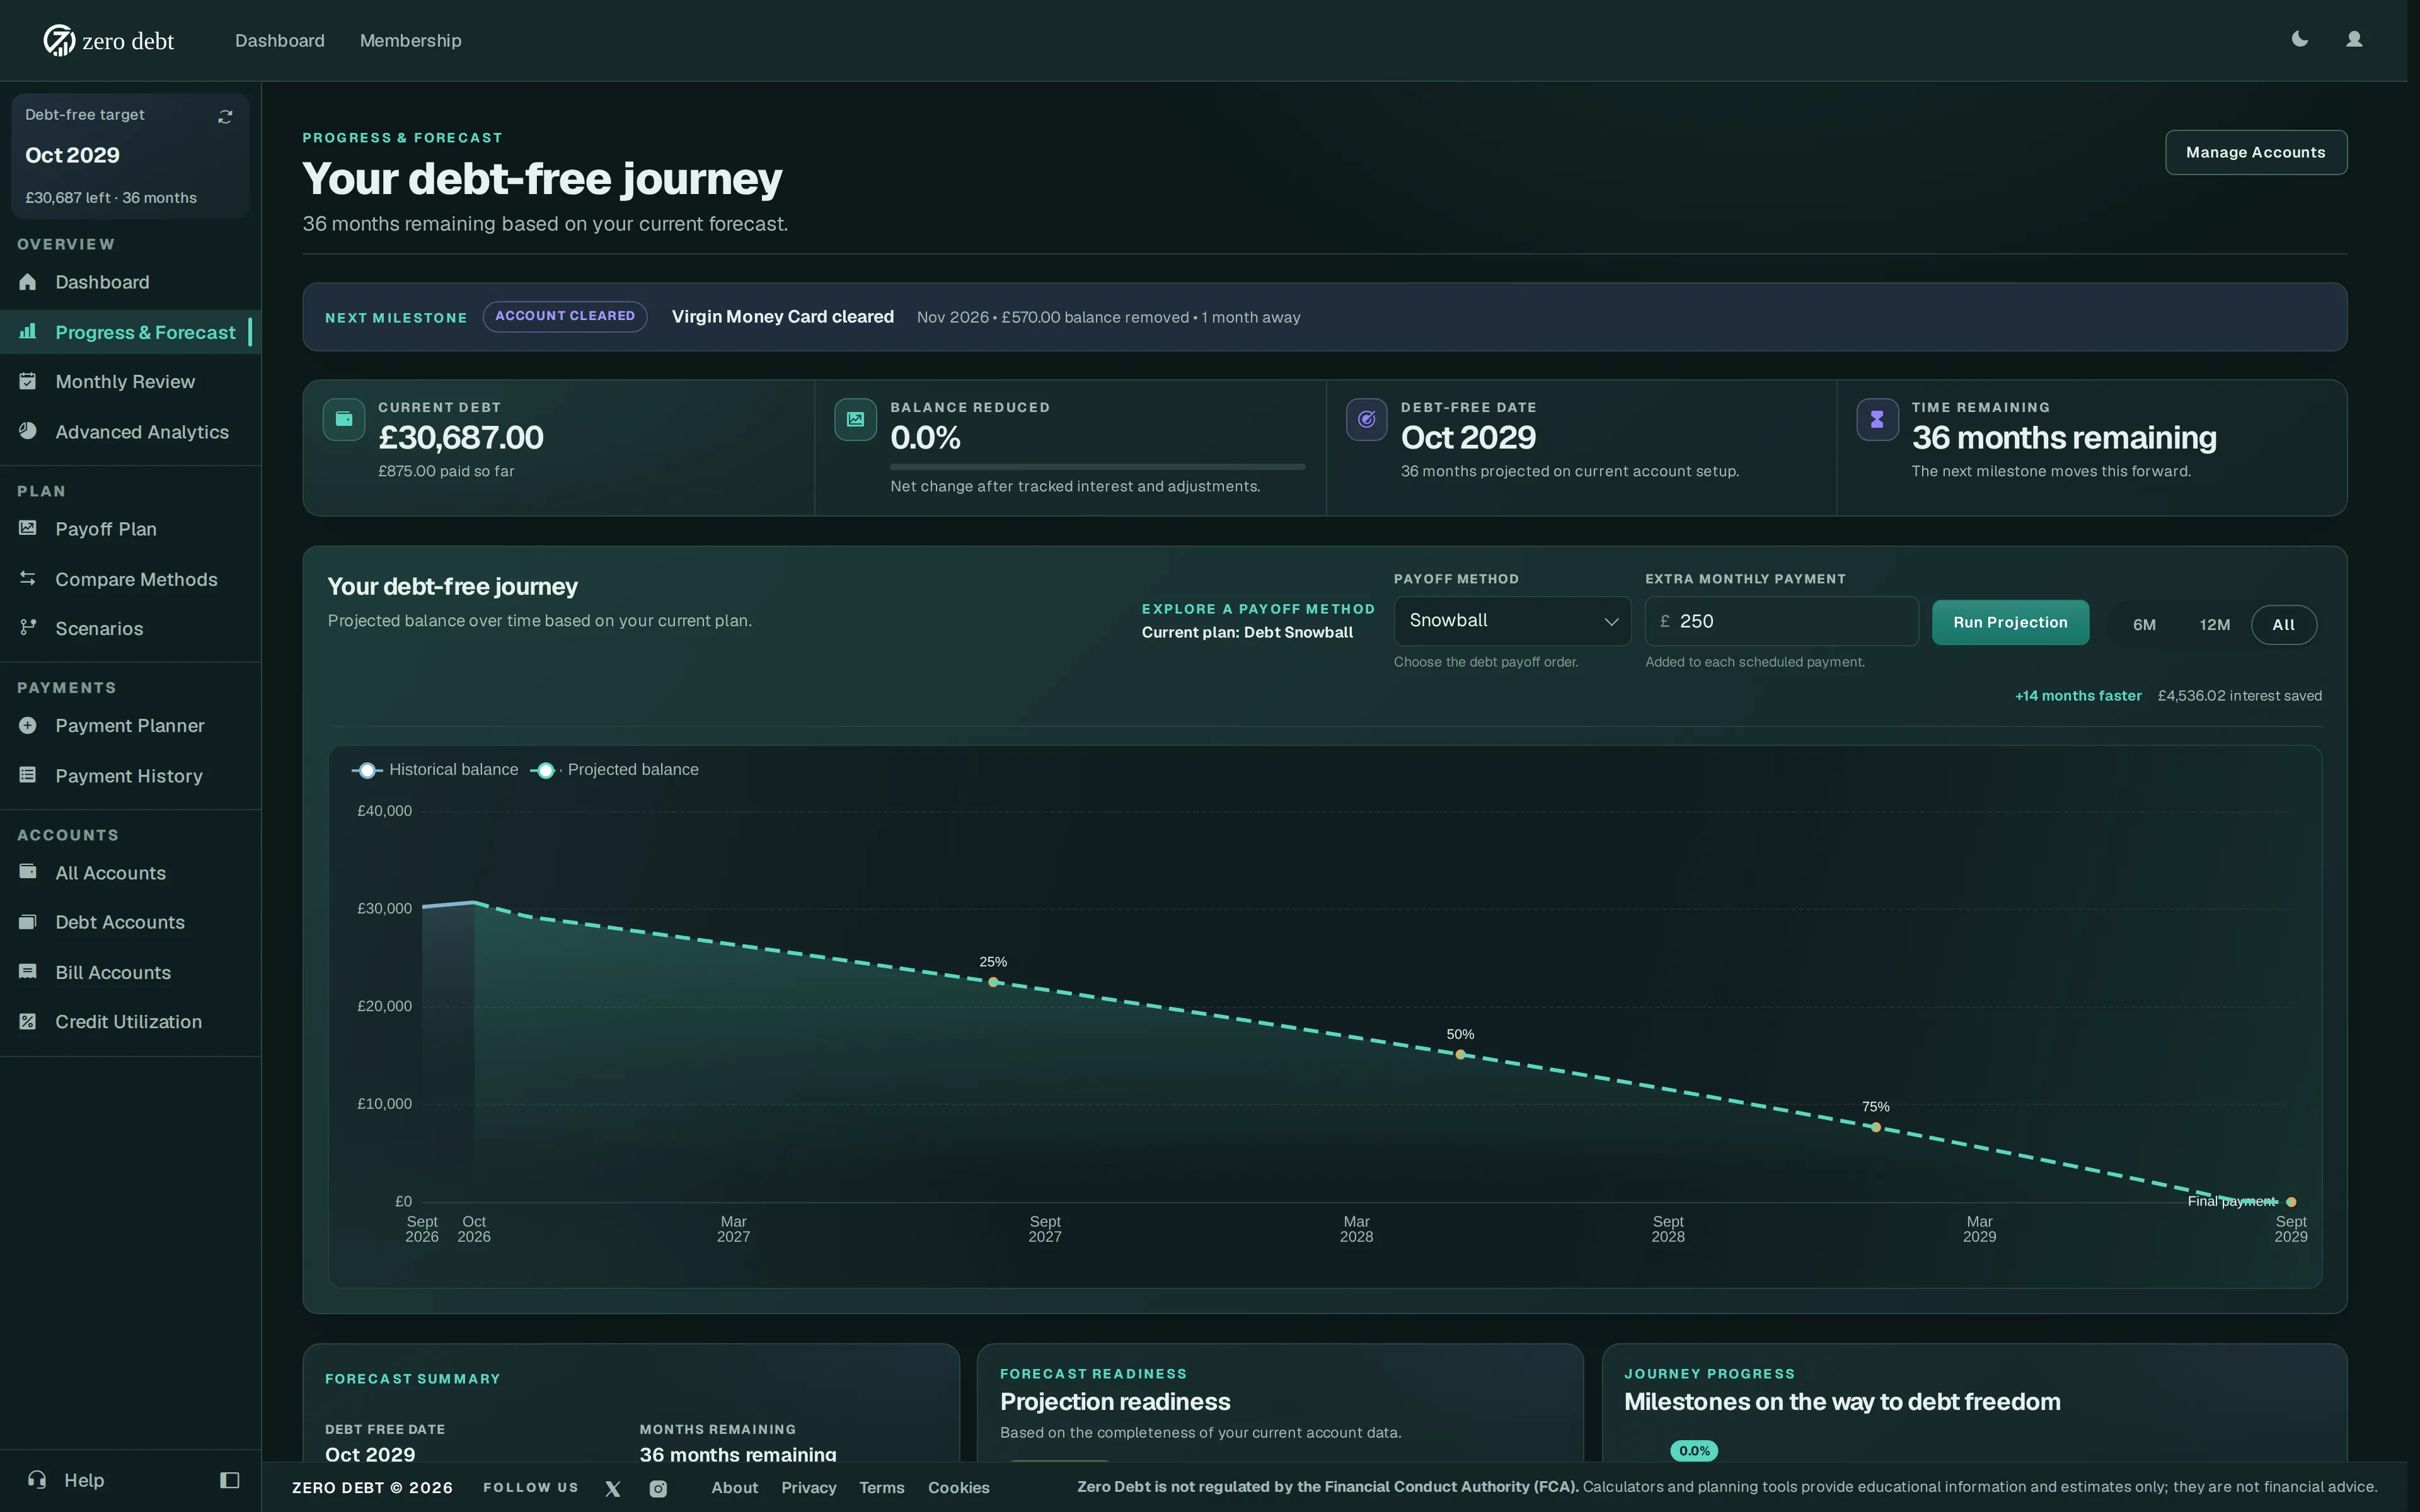Screen dimensions: 2420x1512
Task: Open Bill Accounts
Action: (x=130, y=972)
